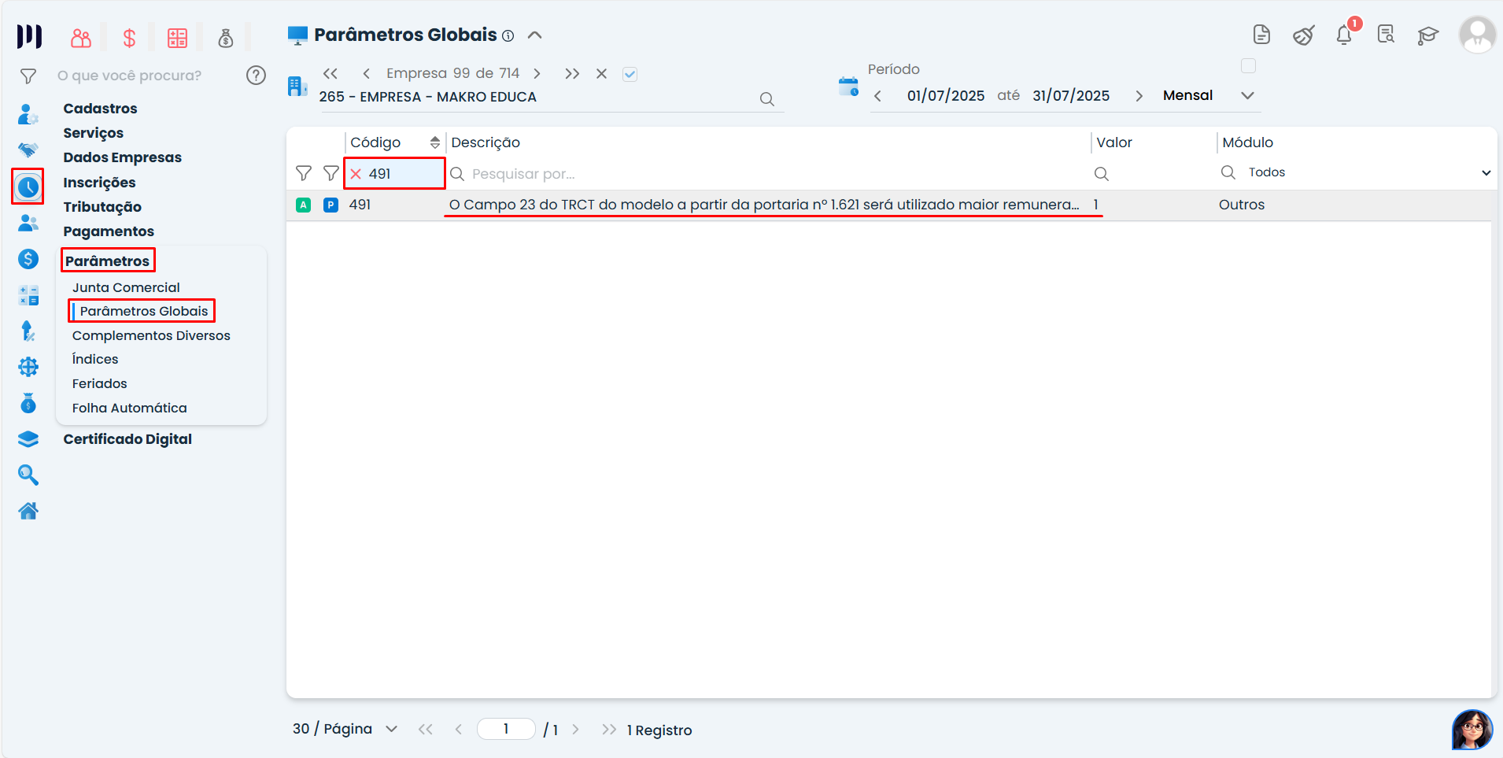Click the notification bell icon
Viewport: 1503px width, 758px height.
1344,35
